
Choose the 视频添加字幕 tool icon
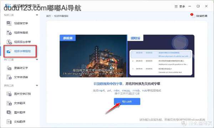tap(9, 42)
